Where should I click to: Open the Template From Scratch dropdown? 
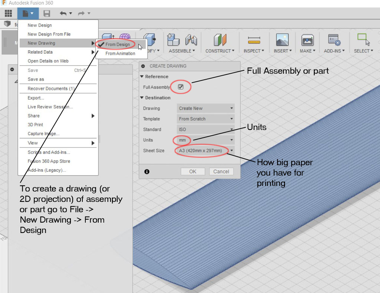206,119
